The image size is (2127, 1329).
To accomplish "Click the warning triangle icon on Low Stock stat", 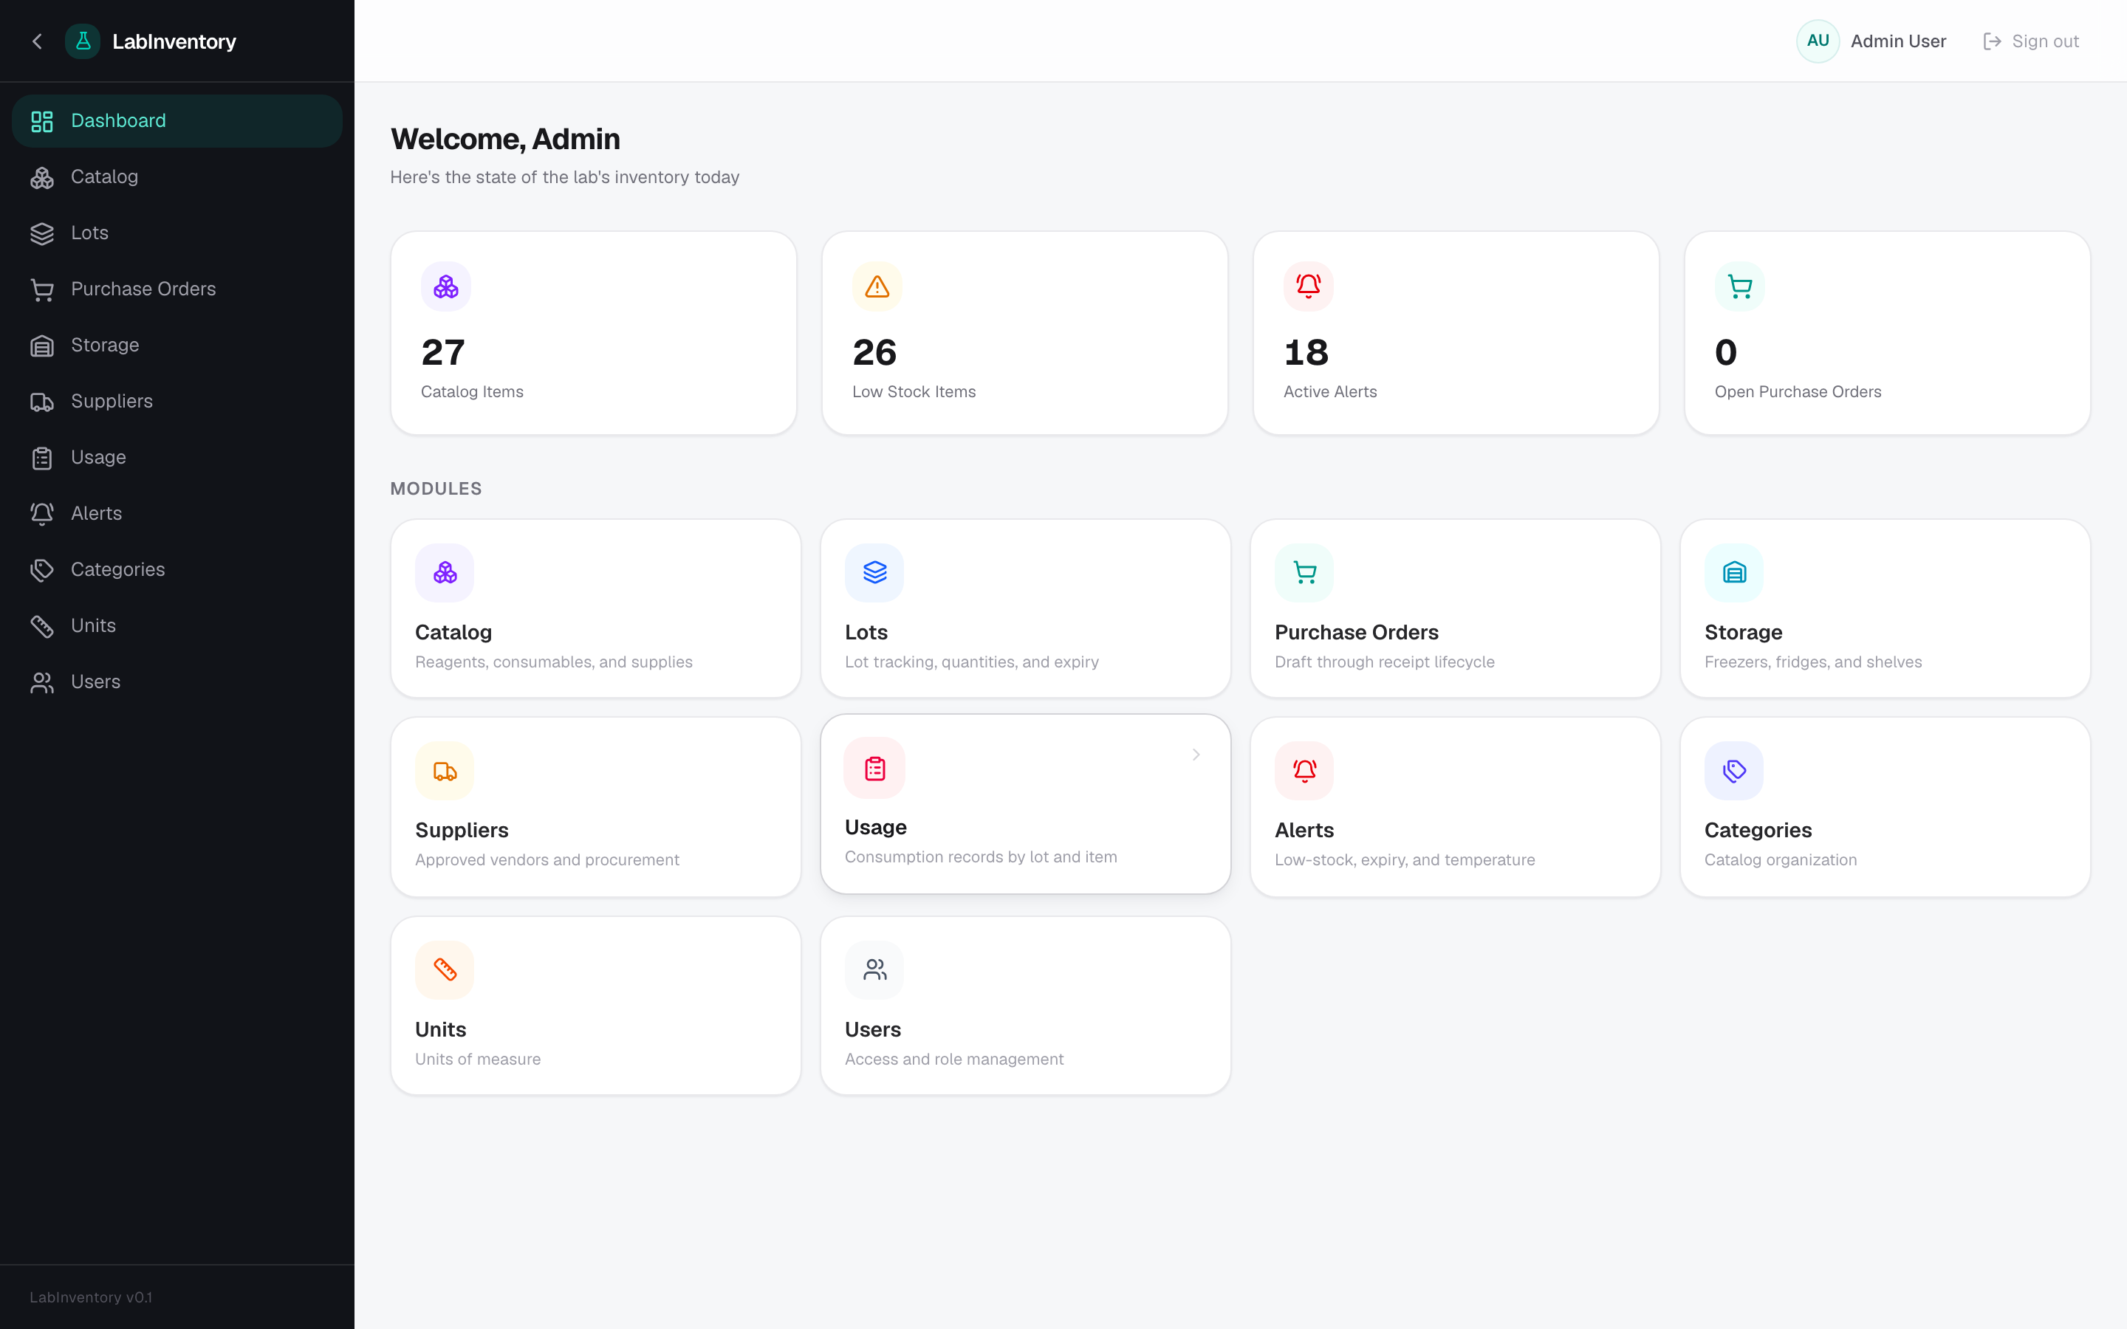I will [877, 286].
